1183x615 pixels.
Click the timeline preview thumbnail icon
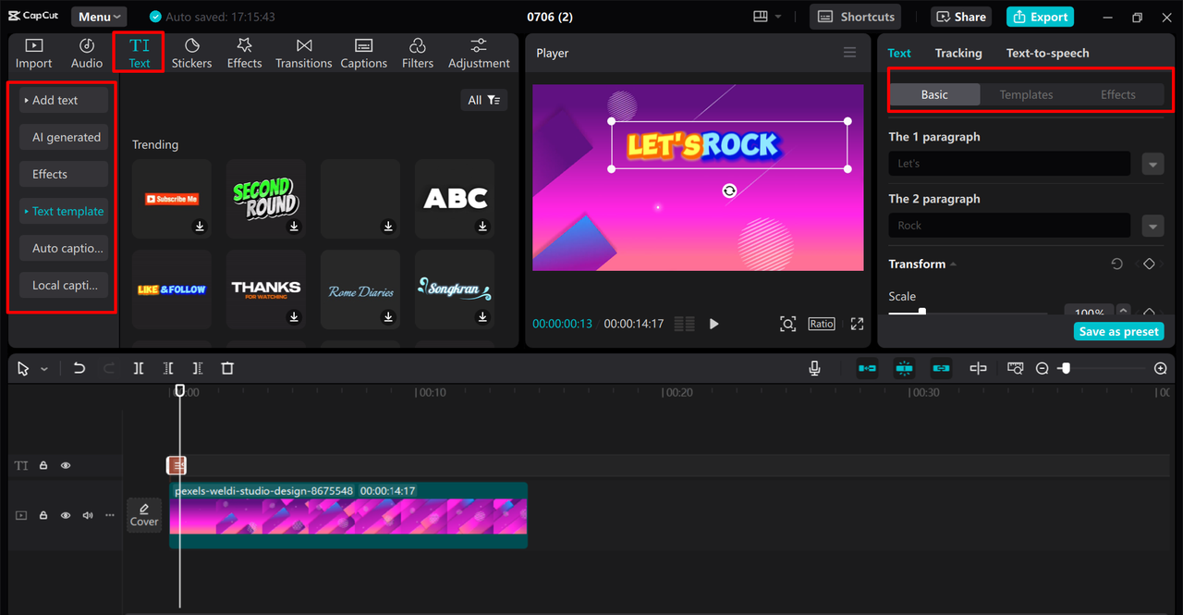pos(1015,368)
